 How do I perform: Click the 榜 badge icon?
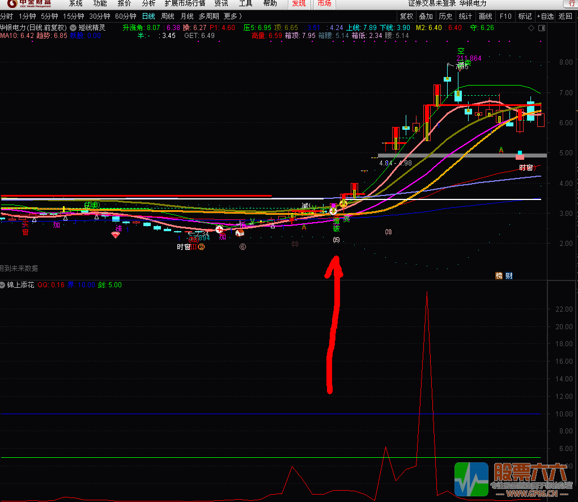499,276
